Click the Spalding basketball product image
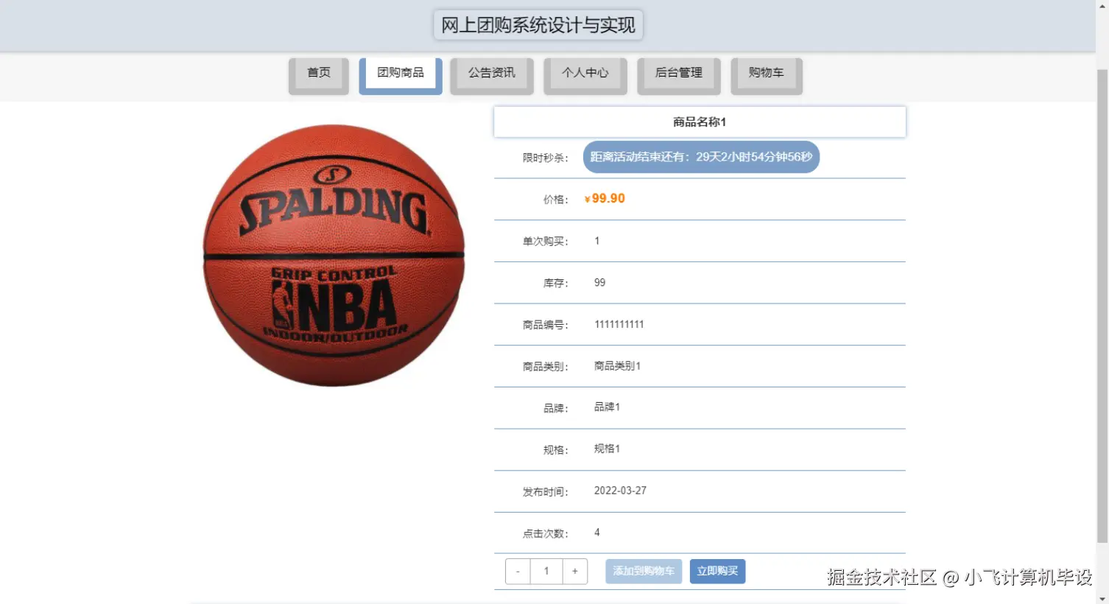Viewport: 1109px width, 604px height. [x=334, y=256]
